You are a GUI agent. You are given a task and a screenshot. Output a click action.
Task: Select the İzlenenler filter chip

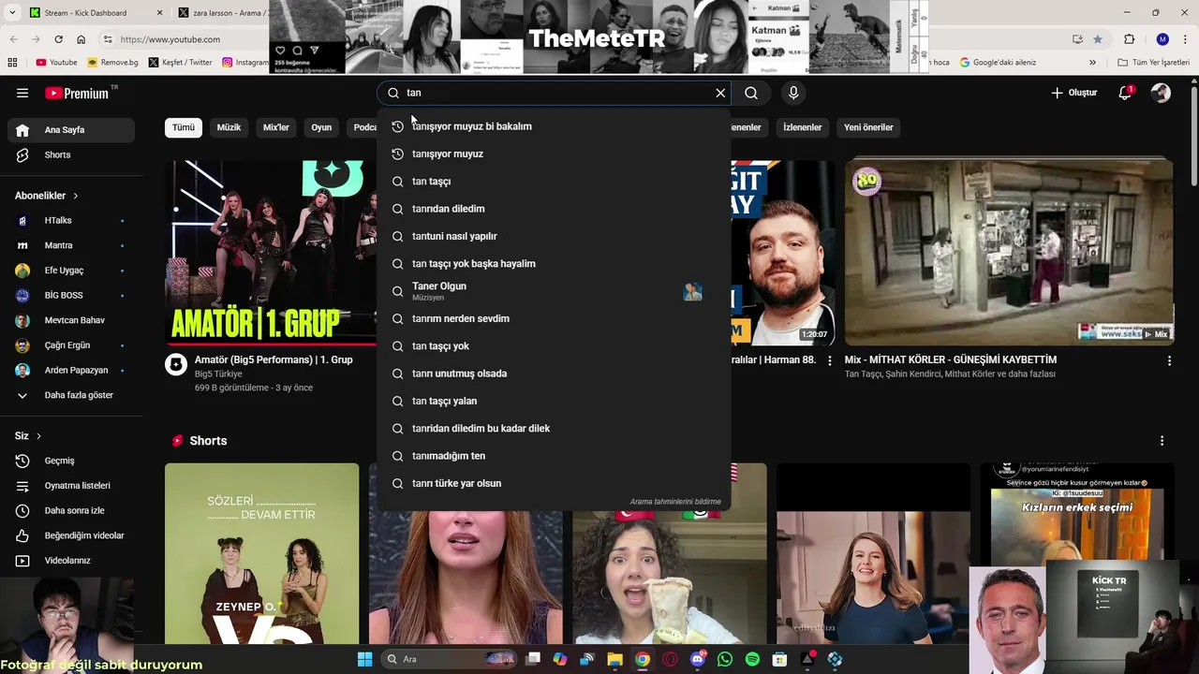click(x=802, y=127)
